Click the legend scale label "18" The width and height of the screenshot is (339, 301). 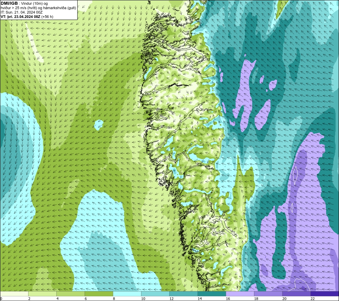(256, 299)
